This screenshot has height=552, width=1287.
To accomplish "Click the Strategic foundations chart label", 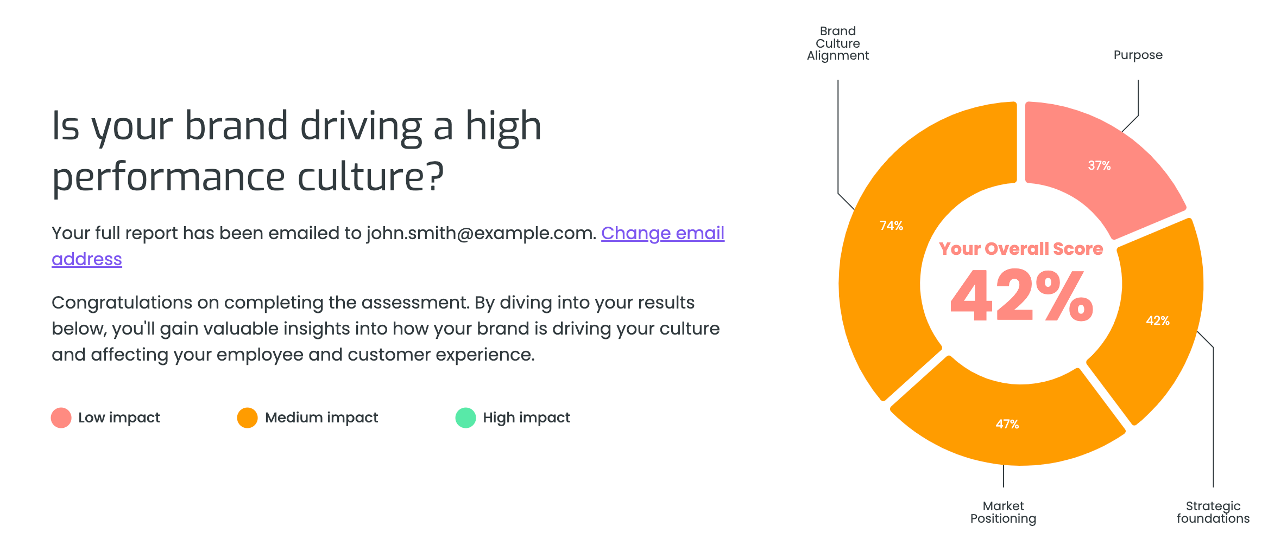I will click(x=1213, y=512).
